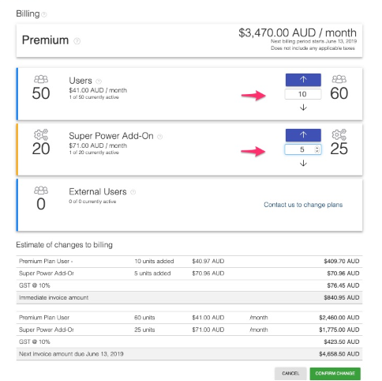The height and width of the screenshot is (381, 382).
Task: Decrease Super Power Add-On with down arrow
Action: coord(303,164)
